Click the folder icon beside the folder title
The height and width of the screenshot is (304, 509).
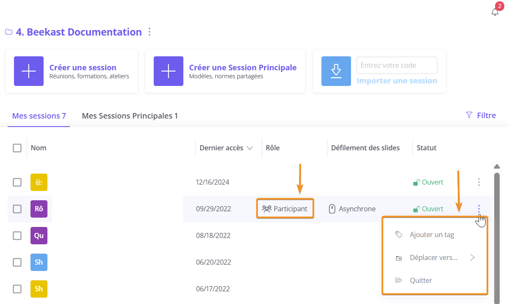pyautogui.click(x=8, y=32)
